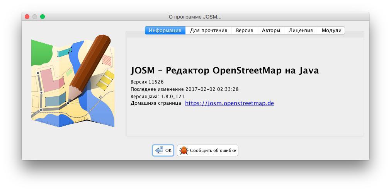Image resolution: width=391 pixels, height=191 pixels.
Task: Open the Лицензия tab
Action: [x=301, y=31]
